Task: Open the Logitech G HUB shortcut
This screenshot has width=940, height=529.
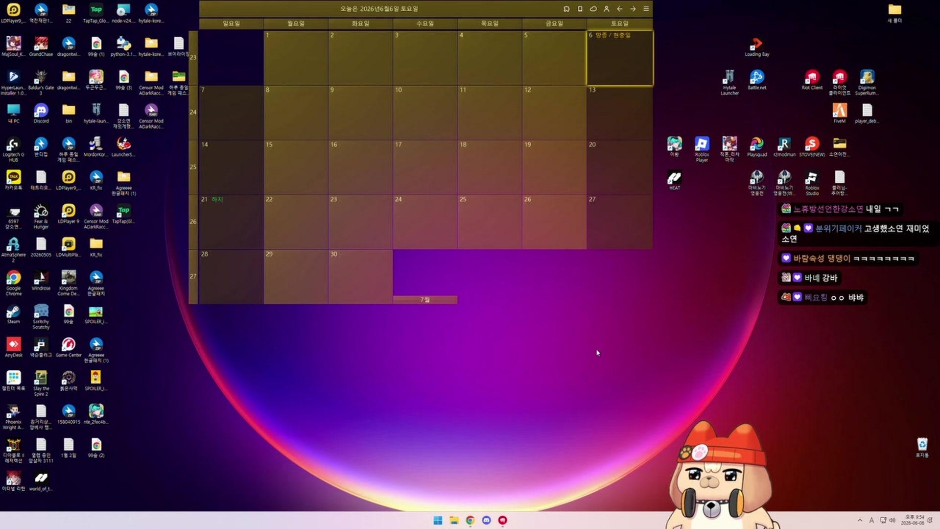Action: point(14,149)
